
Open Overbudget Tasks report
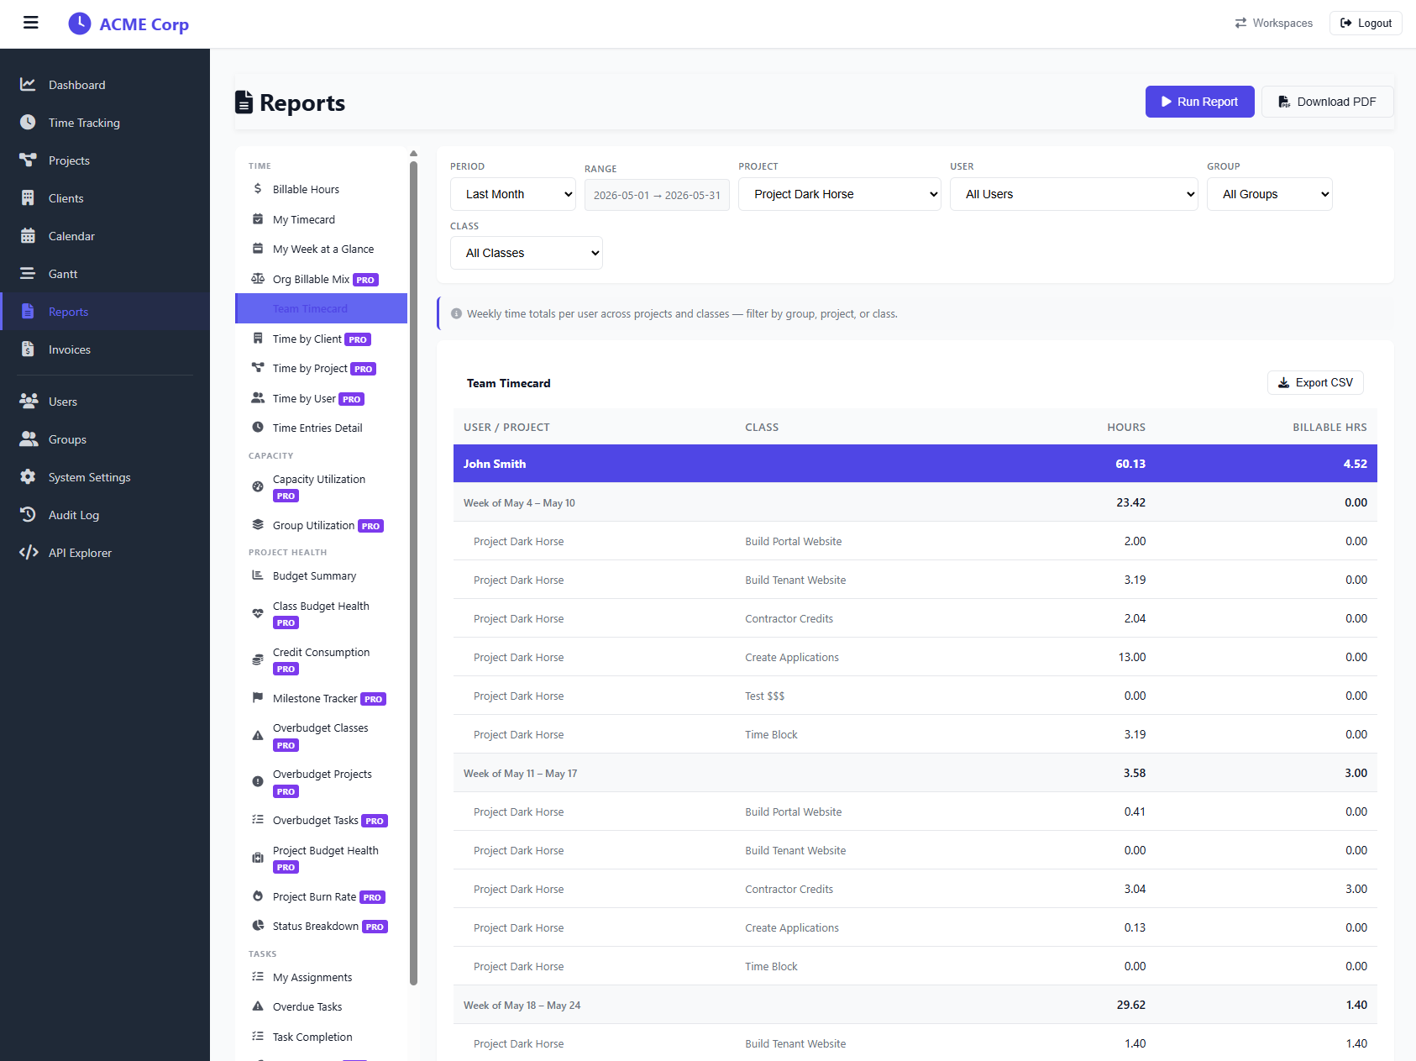click(x=321, y=820)
